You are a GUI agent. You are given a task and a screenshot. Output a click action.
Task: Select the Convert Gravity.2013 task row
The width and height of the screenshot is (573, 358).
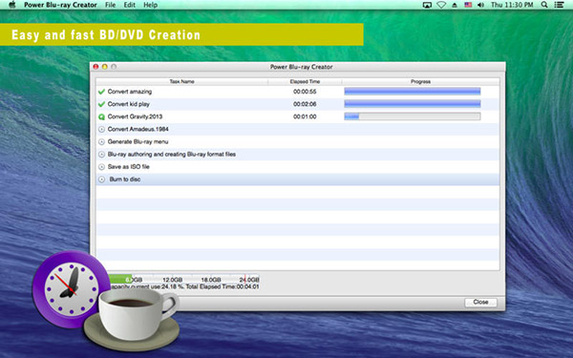point(298,116)
